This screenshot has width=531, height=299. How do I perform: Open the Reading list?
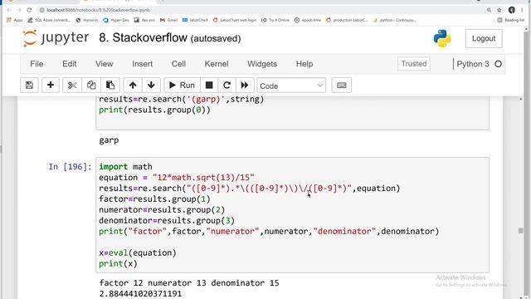pos(511,20)
